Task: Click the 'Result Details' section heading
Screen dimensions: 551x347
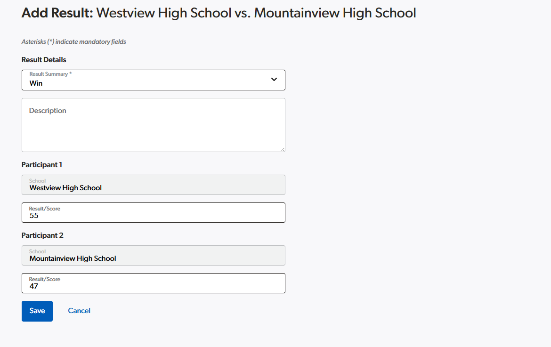Action: click(44, 60)
